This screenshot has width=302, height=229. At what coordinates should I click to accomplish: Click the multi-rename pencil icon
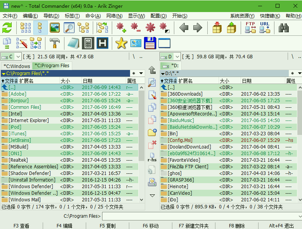point(22,43)
